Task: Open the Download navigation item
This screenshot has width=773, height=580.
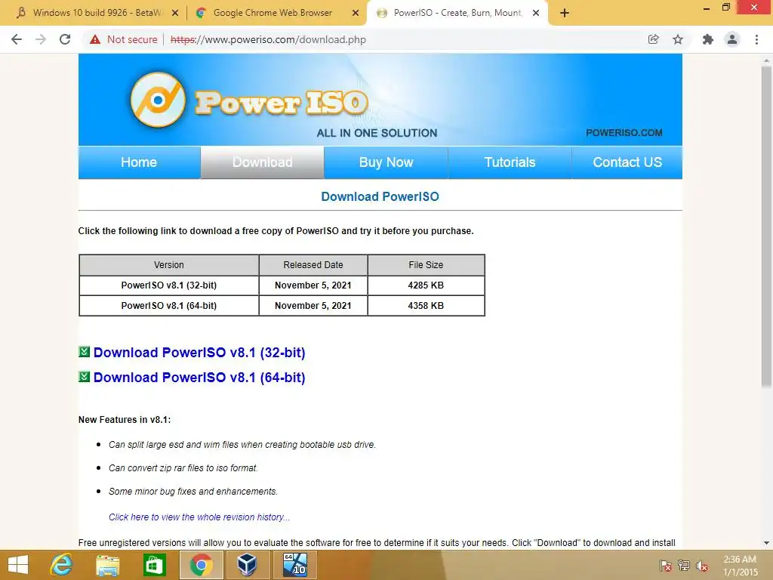Action: tap(262, 162)
